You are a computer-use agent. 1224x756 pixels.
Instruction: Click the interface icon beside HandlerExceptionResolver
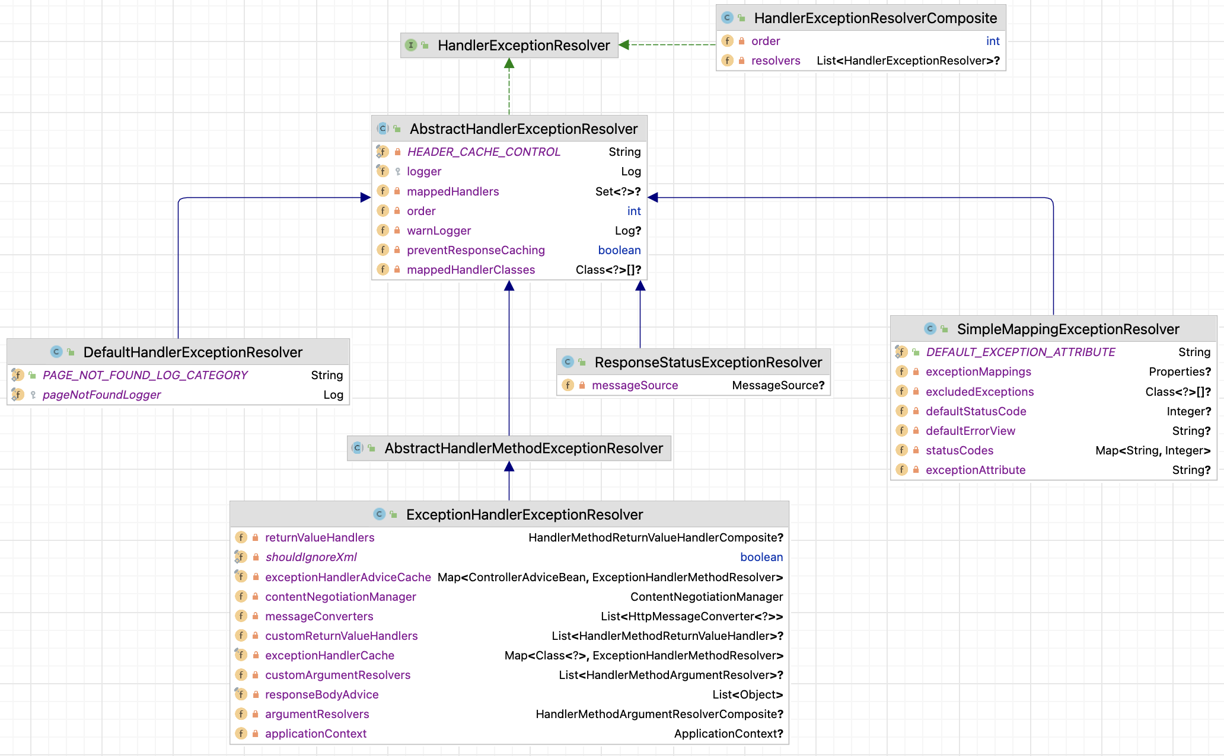coord(410,45)
